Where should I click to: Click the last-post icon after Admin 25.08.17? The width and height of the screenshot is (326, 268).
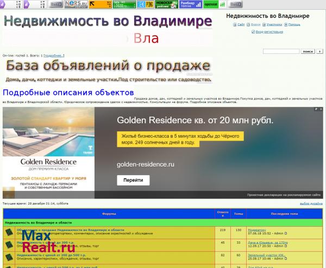286,259
